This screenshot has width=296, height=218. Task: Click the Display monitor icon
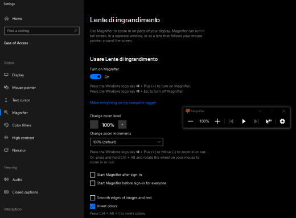(x=6, y=75)
